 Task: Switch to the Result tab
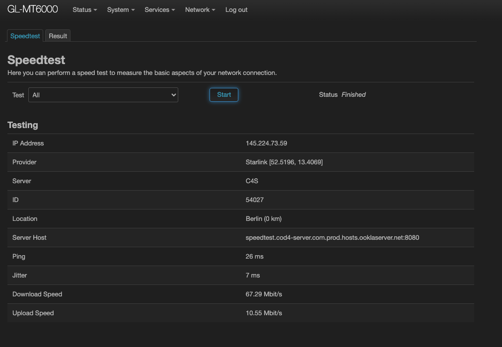click(58, 36)
